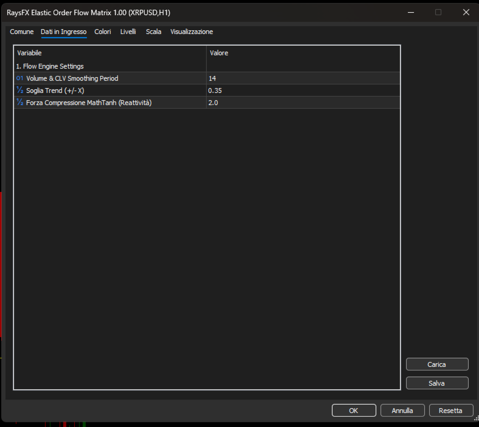
Task: Switch to the Comune tab
Action: pos(22,32)
